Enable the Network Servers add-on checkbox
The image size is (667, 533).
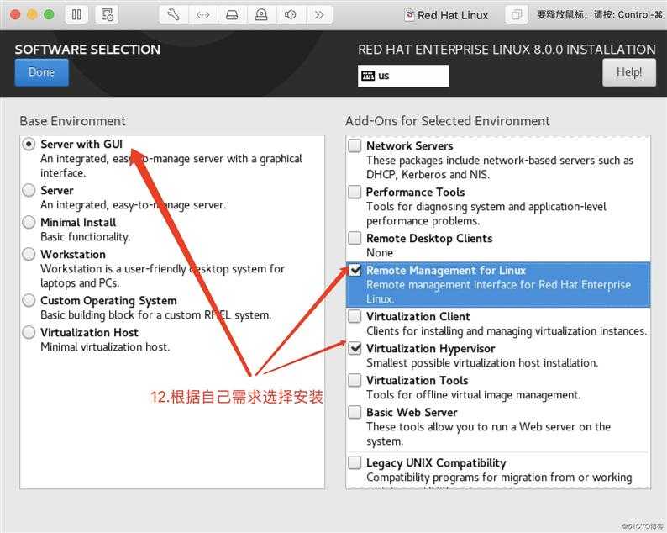pyautogui.click(x=355, y=145)
